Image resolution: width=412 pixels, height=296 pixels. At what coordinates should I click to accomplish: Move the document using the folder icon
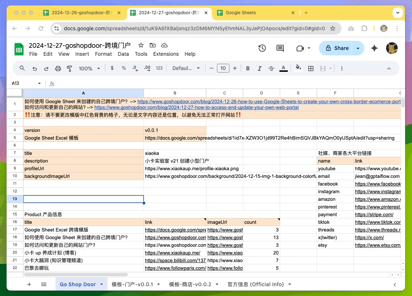click(153, 45)
